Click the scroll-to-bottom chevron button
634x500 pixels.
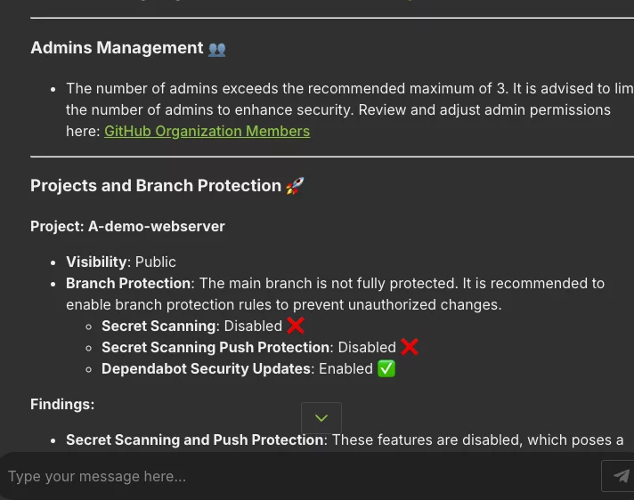[x=321, y=417]
